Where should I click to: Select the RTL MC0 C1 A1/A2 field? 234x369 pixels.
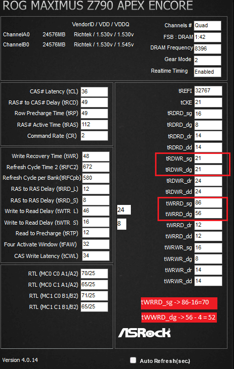click(94, 285)
